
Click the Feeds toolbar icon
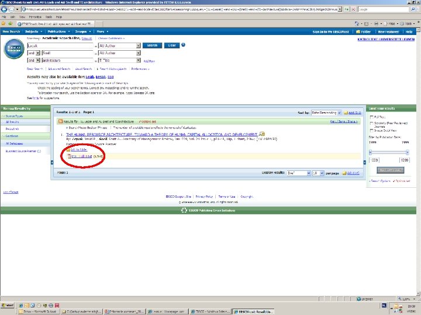click(x=367, y=23)
